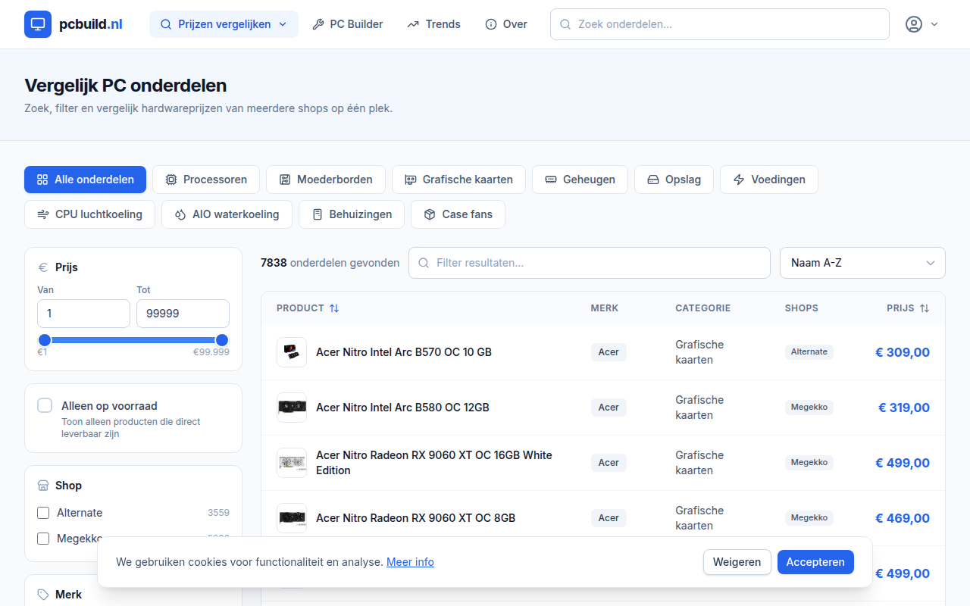The height and width of the screenshot is (606, 970).
Task: Click the Tot price input field
Action: [x=183, y=314]
